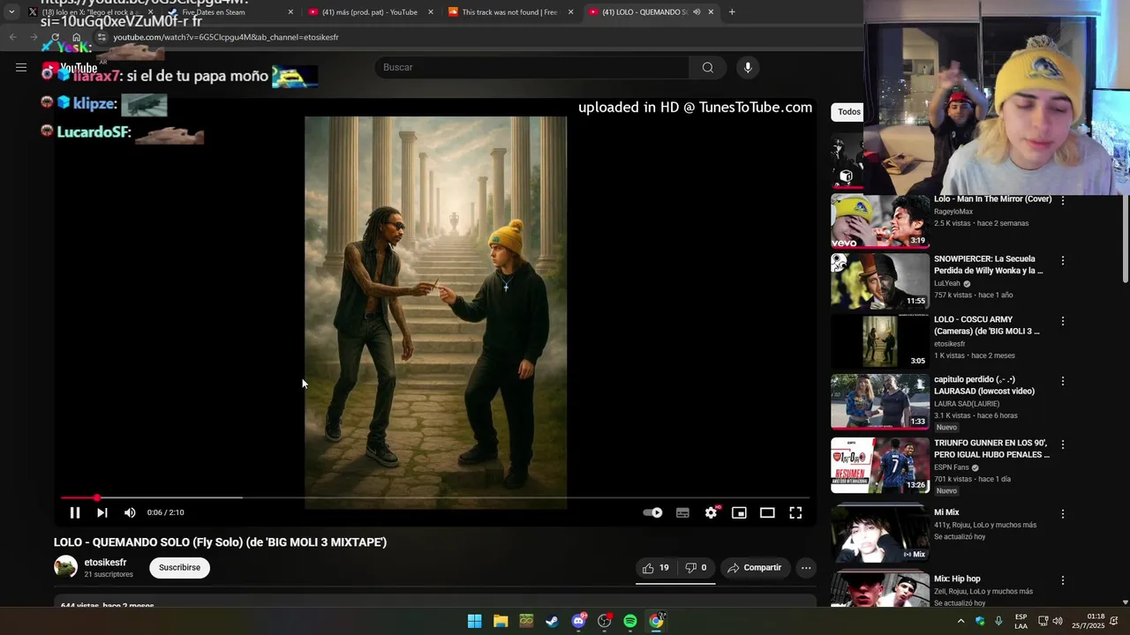Toggle the autoplay switch in player
Screen dimensions: 1130x635
coord(652,512)
